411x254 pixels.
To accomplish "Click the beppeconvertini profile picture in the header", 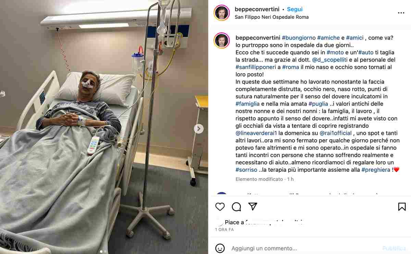I will (x=222, y=13).
